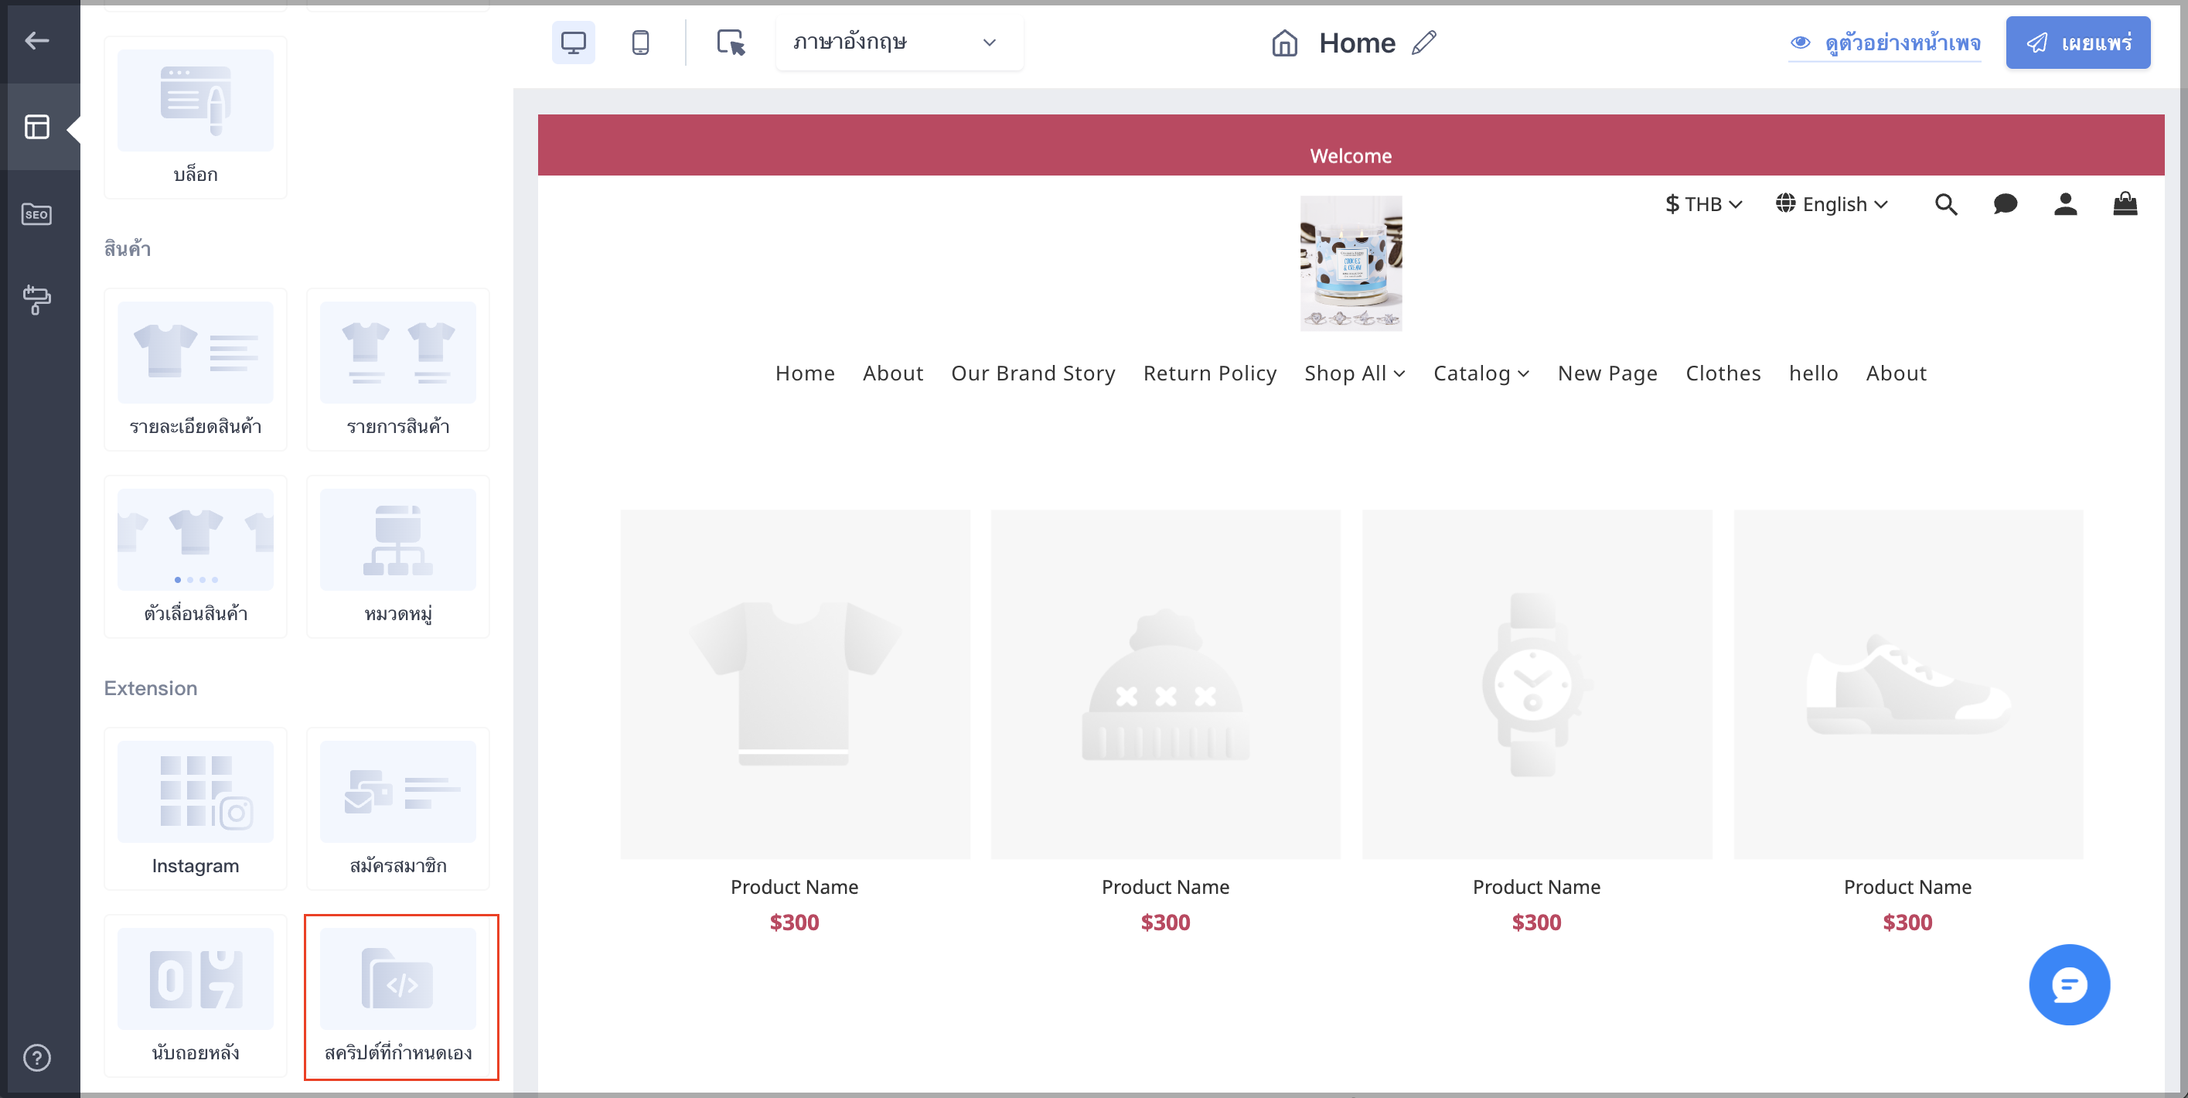The image size is (2188, 1098).
Task: Open the store search magnifier icon
Action: coord(1946,204)
